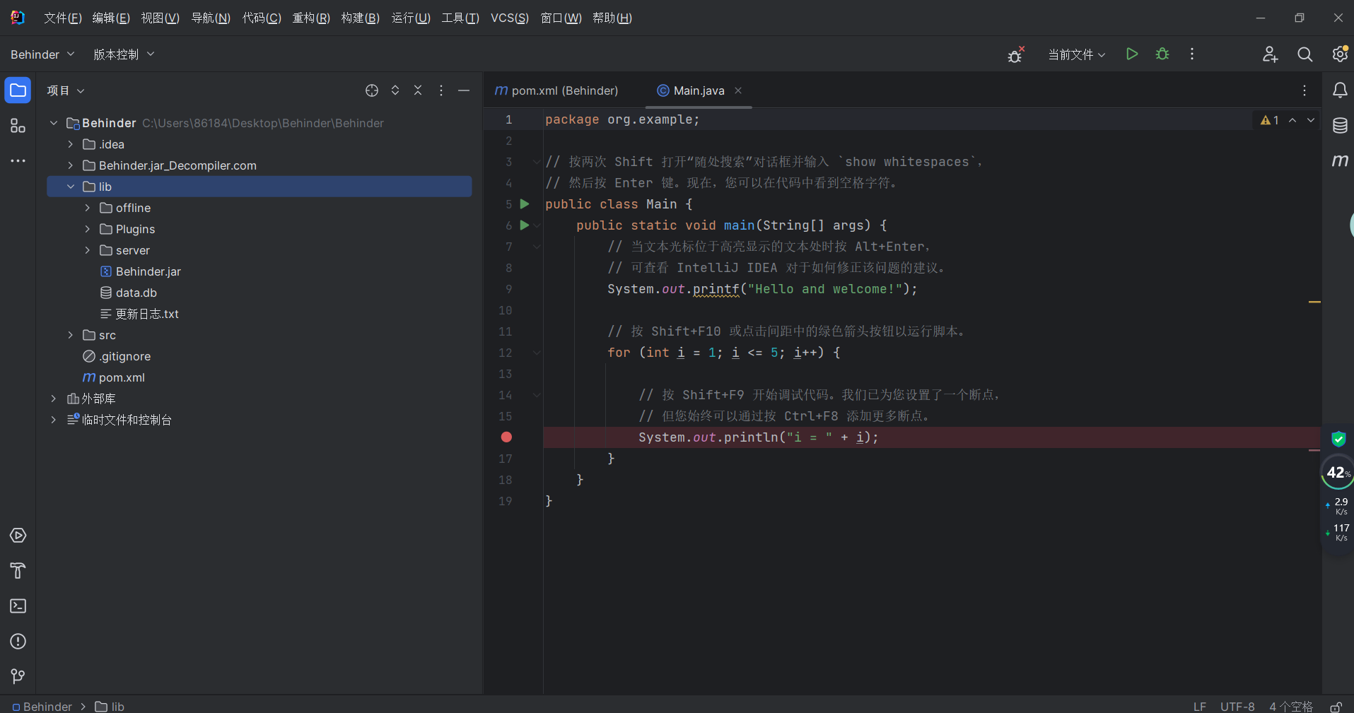Expand 临时文件和控制台 node
This screenshot has height=713, width=1354.
(54, 420)
